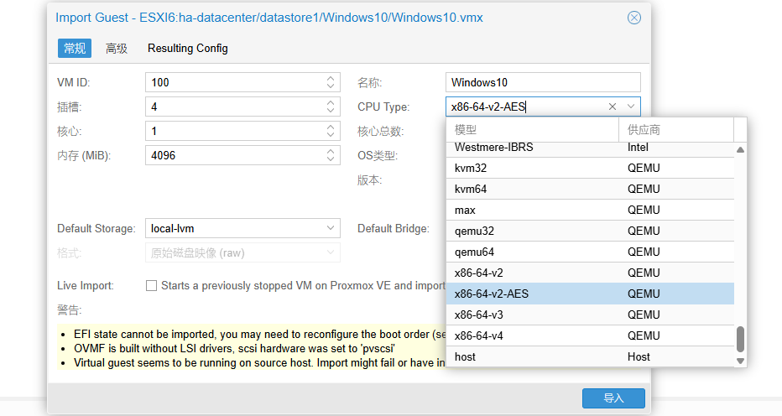Click the memory (MiB) spinner arrows
This screenshot has width=782, height=416.
point(331,156)
